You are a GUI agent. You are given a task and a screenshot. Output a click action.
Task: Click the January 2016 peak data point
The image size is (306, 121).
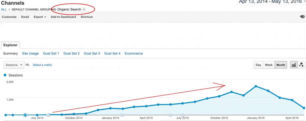[x=256, y=86]
